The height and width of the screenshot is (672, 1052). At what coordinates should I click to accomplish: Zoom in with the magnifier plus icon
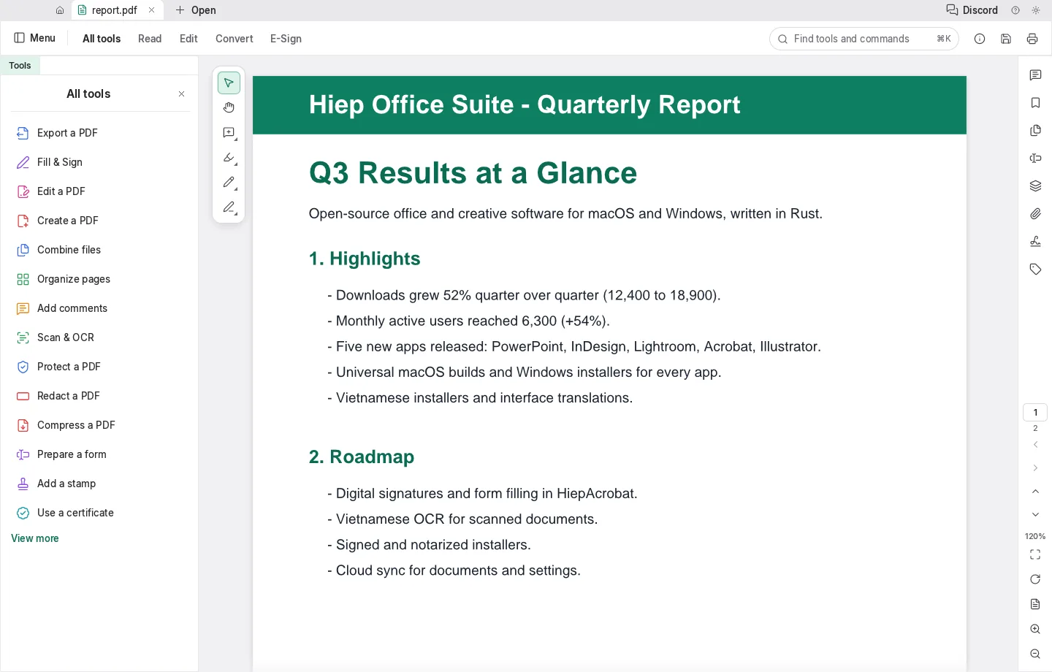(x=1035, y=629)
